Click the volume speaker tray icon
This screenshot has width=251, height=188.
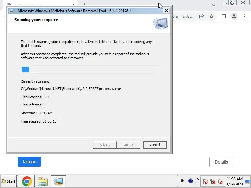click(x=220, y=181)
